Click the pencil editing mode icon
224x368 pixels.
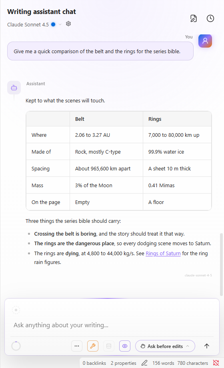point(144,363)
